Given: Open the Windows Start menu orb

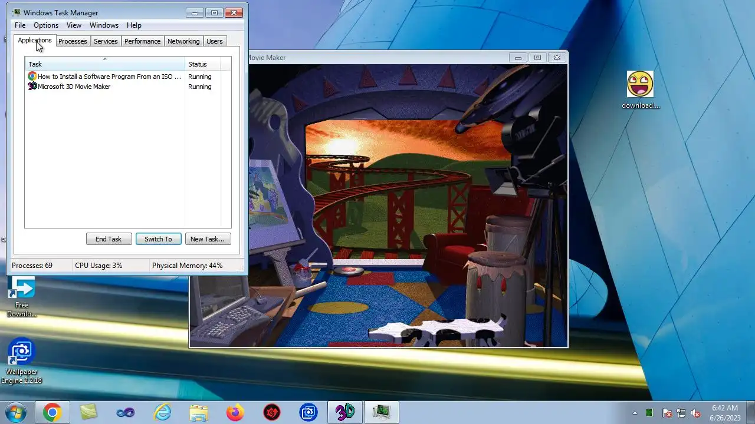Looking at the screenshot, I should tap(14, 412).
